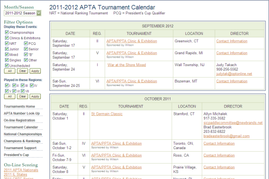
Task: Open 2011 APTA Nationals scoring link
Action: 21,170
